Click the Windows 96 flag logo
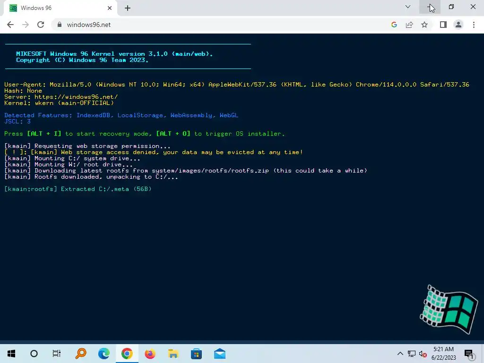The width and height of the screenshot is (484, 363). [x=449, y=309]
